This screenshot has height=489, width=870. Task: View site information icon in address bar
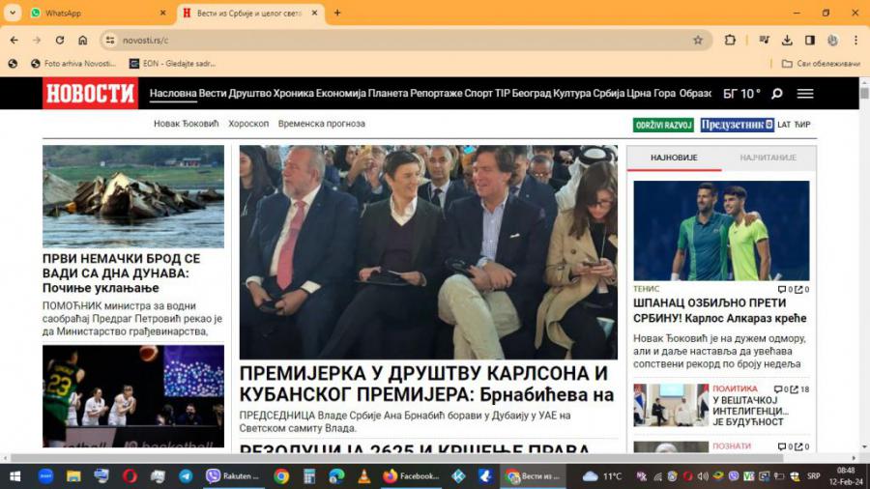click(110, 40)
